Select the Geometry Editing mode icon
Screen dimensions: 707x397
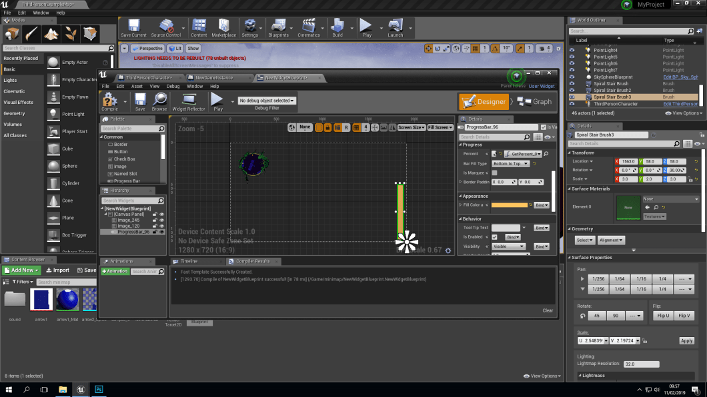coord(90,34)
